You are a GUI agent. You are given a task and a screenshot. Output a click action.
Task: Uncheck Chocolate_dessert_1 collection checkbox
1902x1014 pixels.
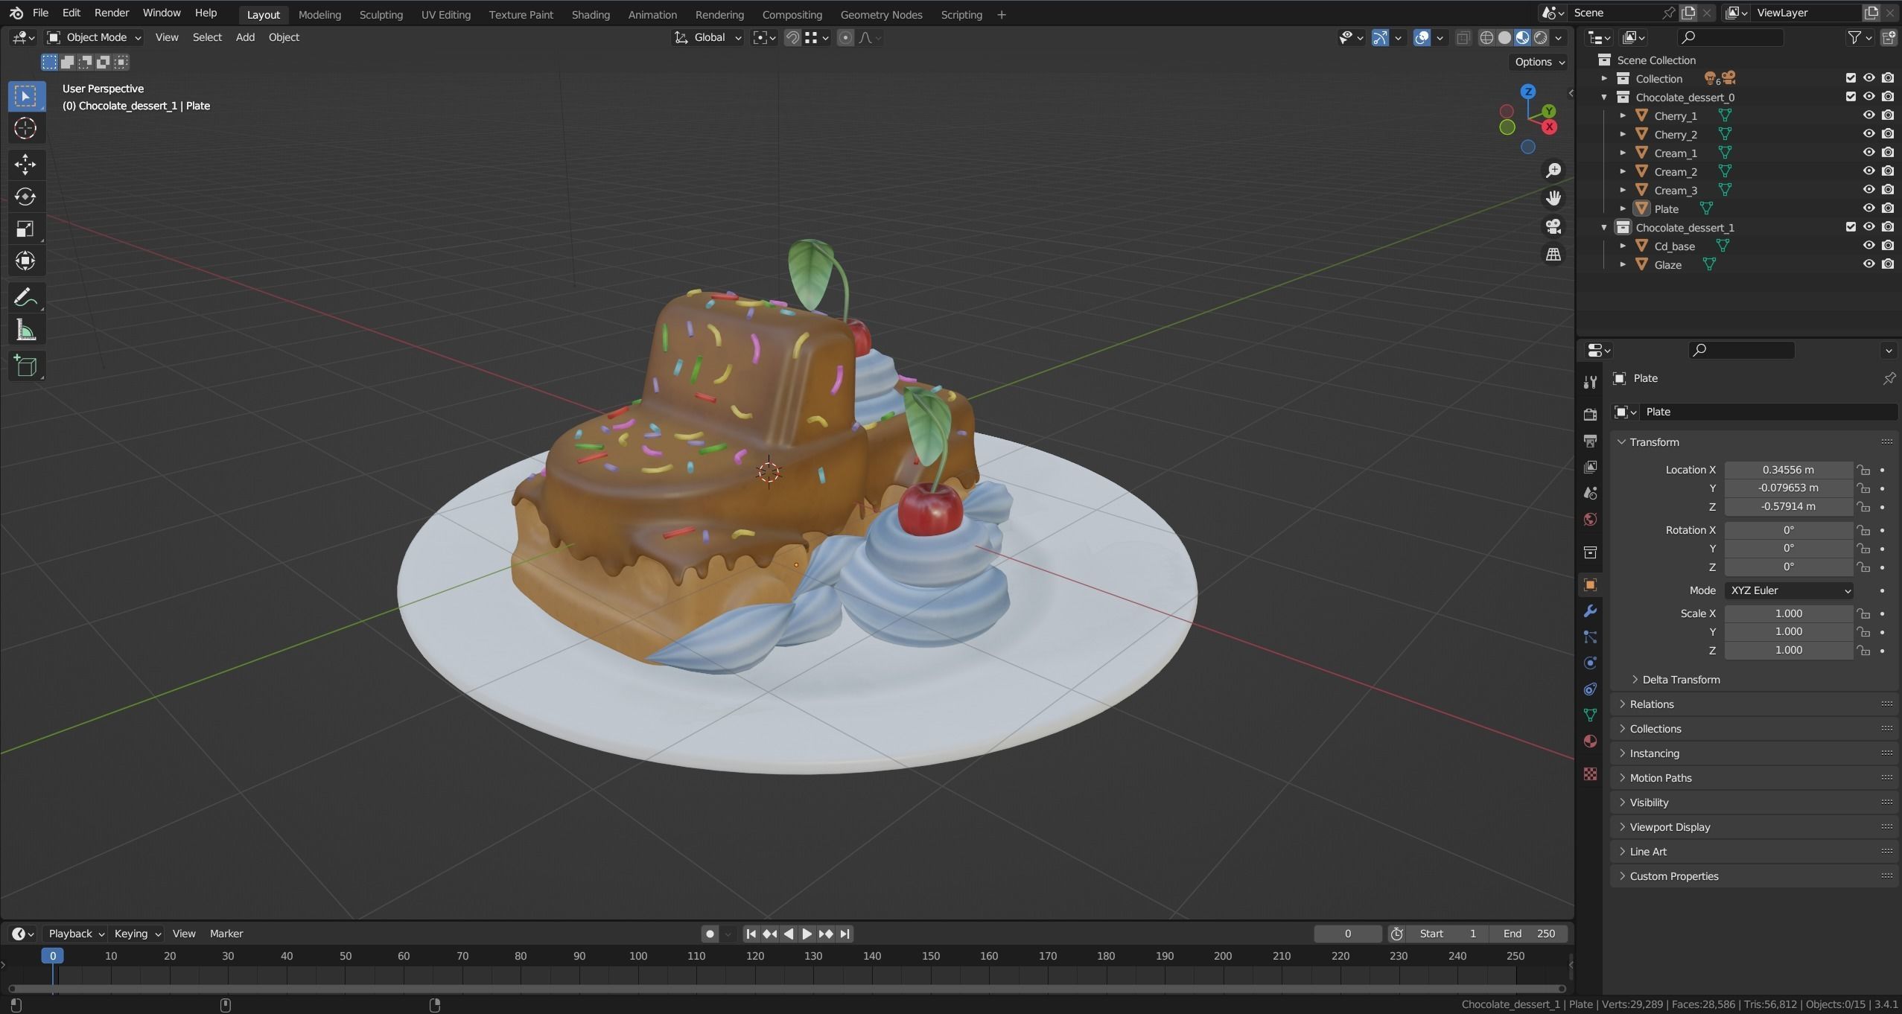pyautogui.click(x=1851, y=227)
